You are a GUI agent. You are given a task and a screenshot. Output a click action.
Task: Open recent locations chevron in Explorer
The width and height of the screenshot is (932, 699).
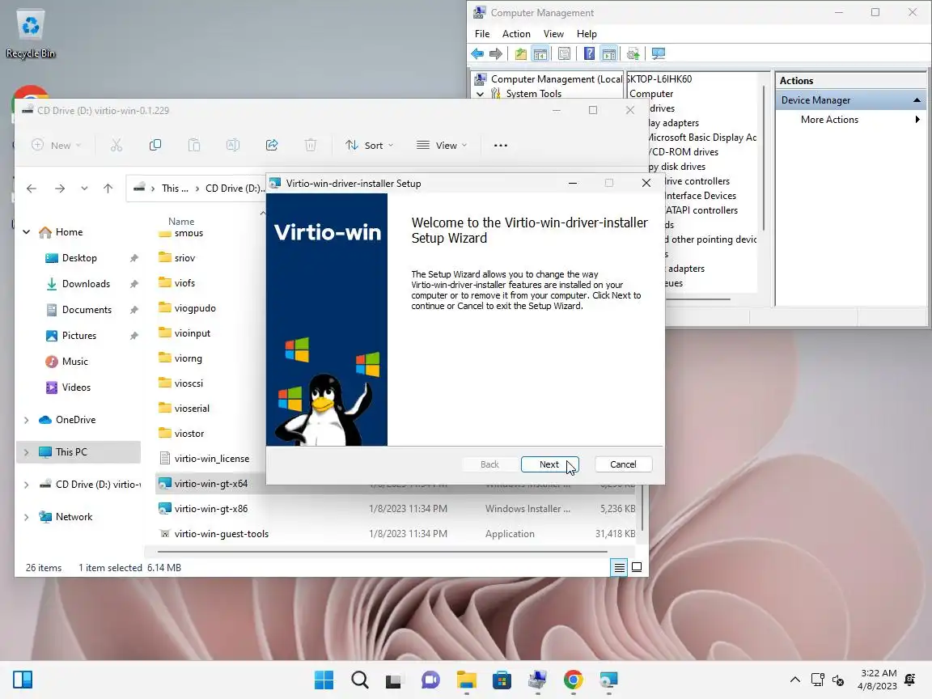pyautogui.click(x=84, y=189)
